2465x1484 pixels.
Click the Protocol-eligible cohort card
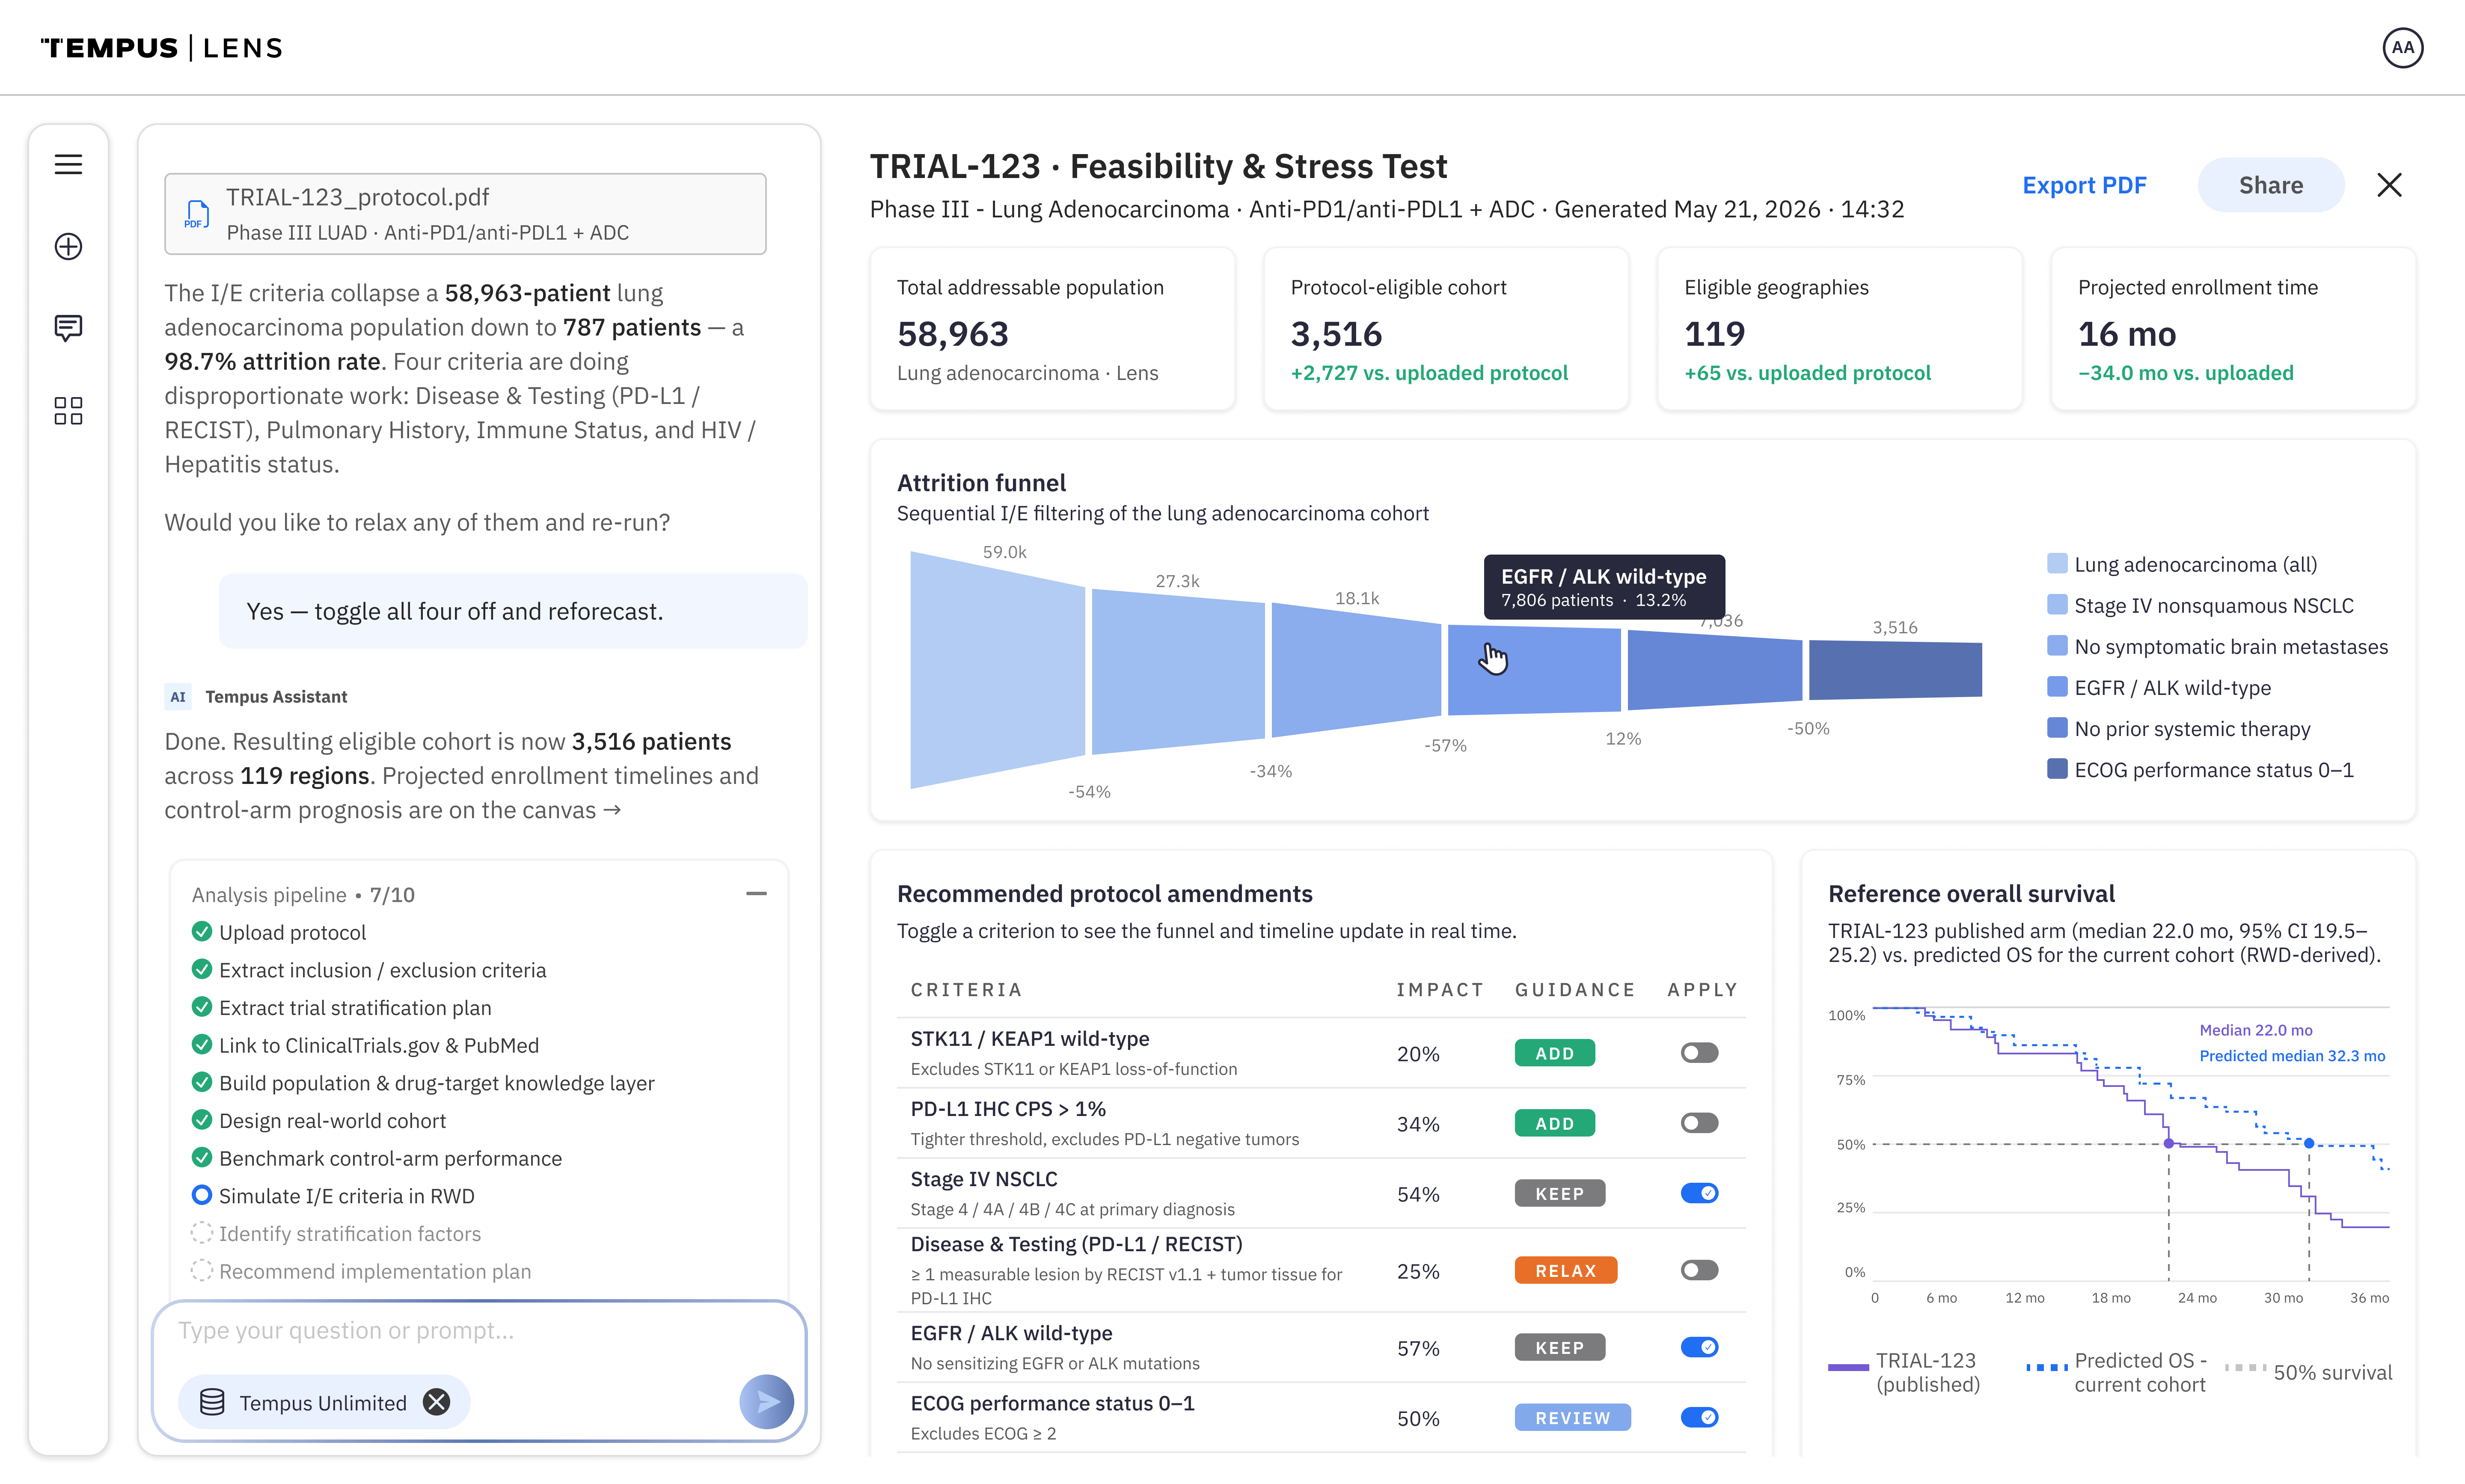pos(1446,329)
